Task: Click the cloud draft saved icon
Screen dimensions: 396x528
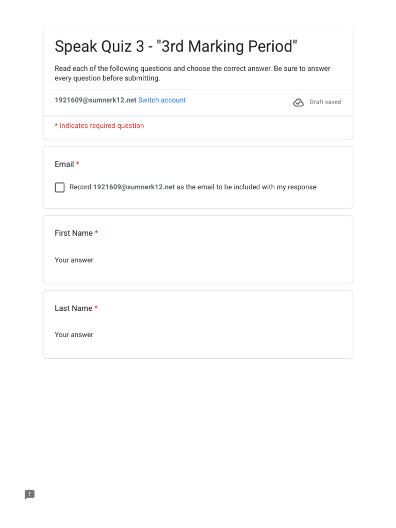Action: pos(299,102)
